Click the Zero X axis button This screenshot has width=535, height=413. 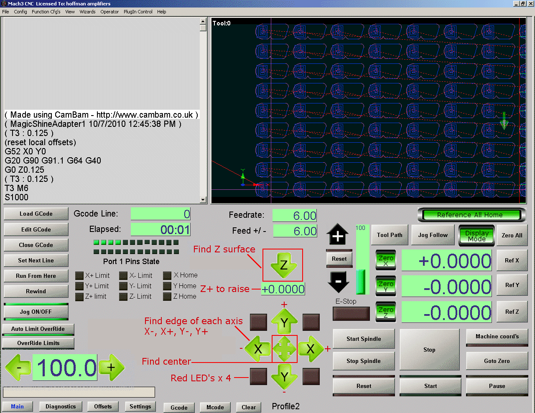(385, 261)
